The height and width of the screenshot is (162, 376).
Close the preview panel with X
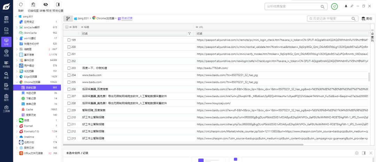pyautogui.click(x=371, y=153)
